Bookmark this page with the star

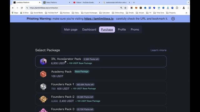click(x=125, y=8)
